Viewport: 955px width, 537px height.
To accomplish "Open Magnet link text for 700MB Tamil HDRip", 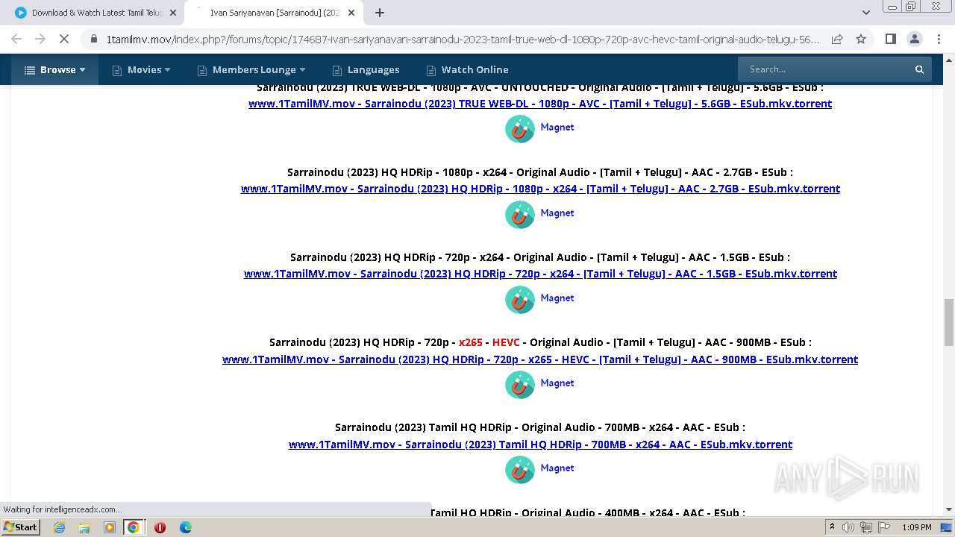I will [557, 468].
